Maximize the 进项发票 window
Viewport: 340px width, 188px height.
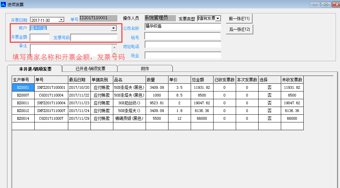[326, 5]
